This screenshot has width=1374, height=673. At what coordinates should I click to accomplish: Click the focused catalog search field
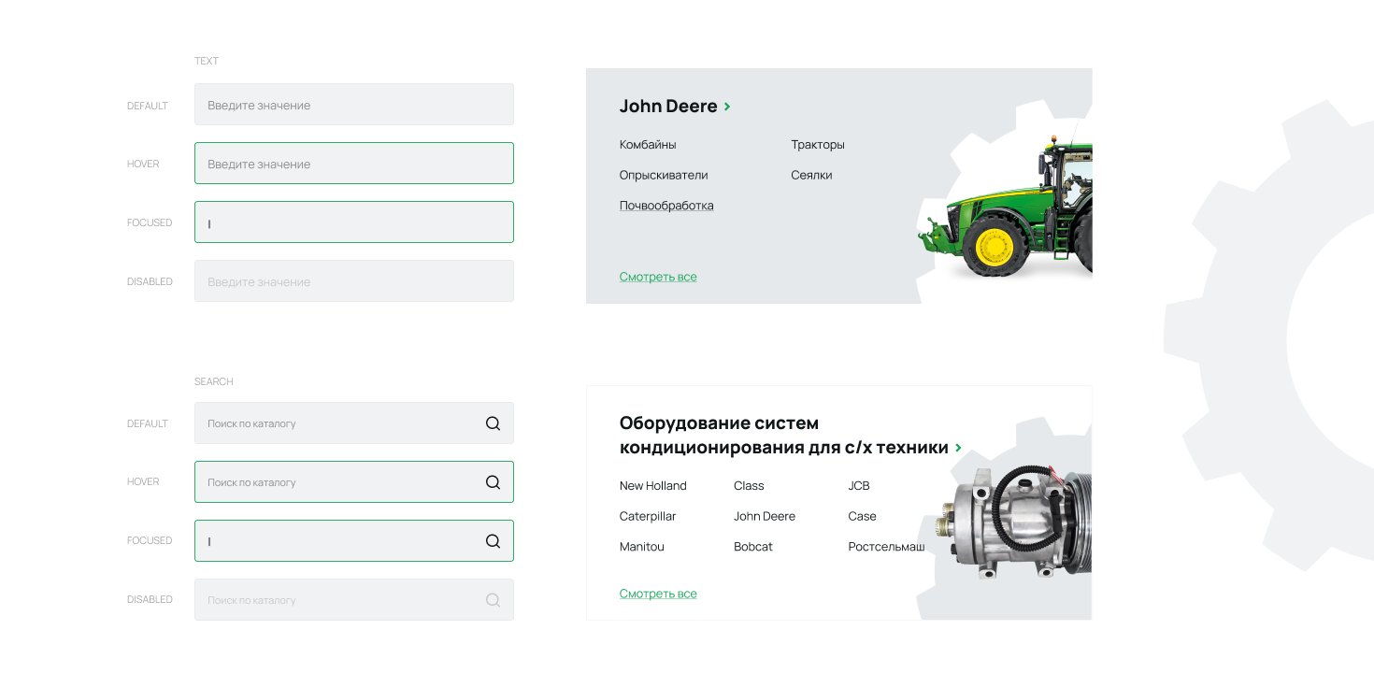click(354, 541)
